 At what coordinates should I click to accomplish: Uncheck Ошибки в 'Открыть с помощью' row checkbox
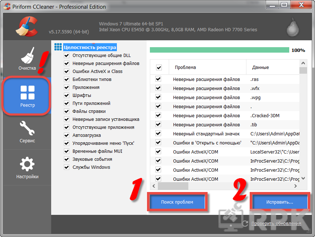coord(158,142)
